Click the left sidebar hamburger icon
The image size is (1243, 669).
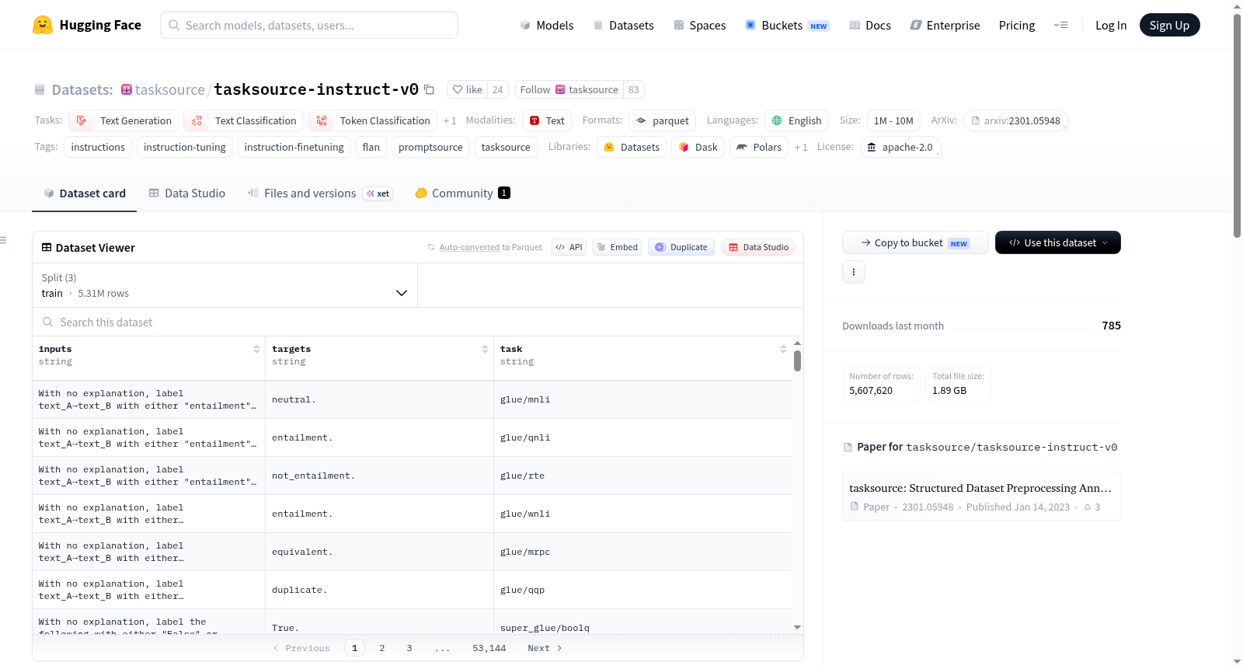point(3,240)
